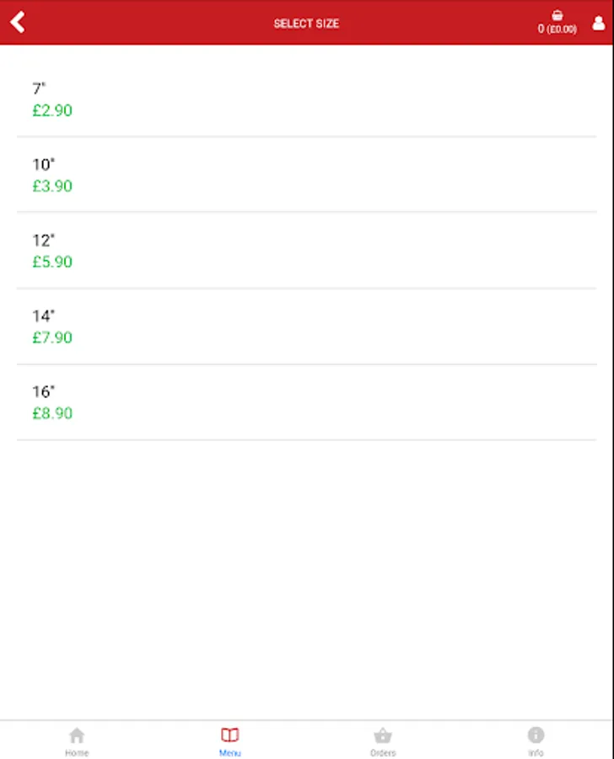Tap the Orders basket icon
Viewport: 614px width, 759px height.
tap(383, 735)
